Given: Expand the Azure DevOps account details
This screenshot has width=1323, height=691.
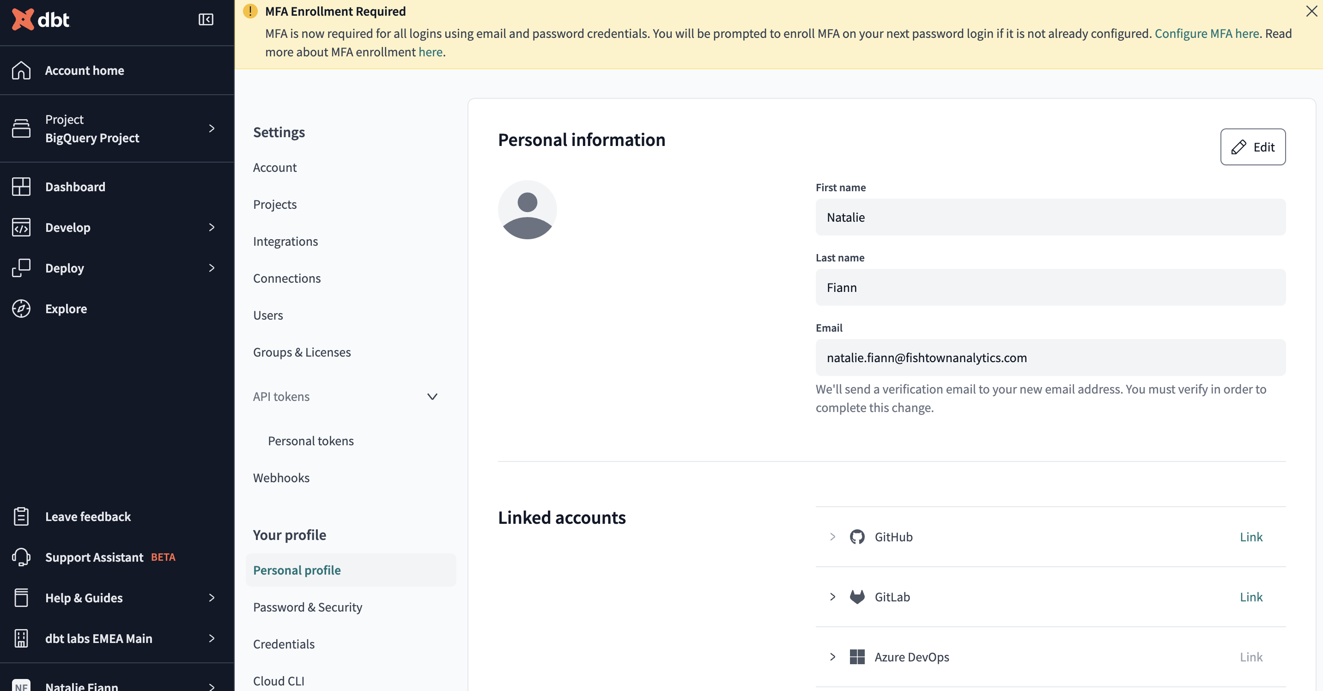Looking at the screenshot, I should click(x=831, y=657).
